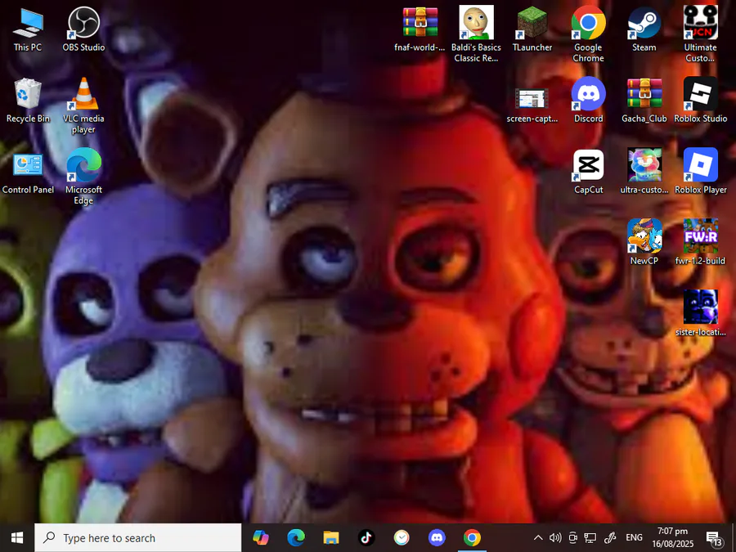
Task: Select the fnaf-world archive file
Action: click(x=420, y=29)
